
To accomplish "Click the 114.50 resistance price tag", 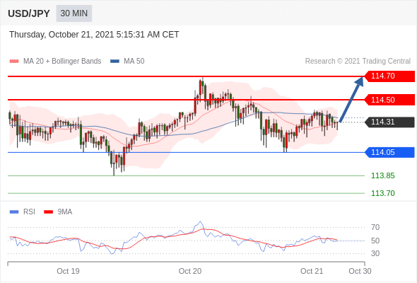I will (x=389, y=100).
